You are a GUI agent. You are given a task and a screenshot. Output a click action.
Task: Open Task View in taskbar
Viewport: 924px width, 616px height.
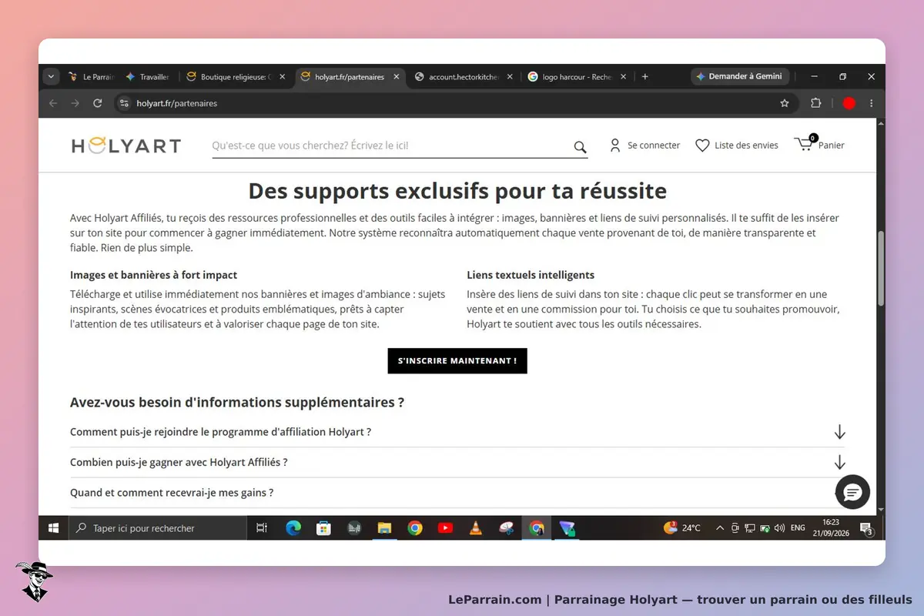[x=262, y=528]
